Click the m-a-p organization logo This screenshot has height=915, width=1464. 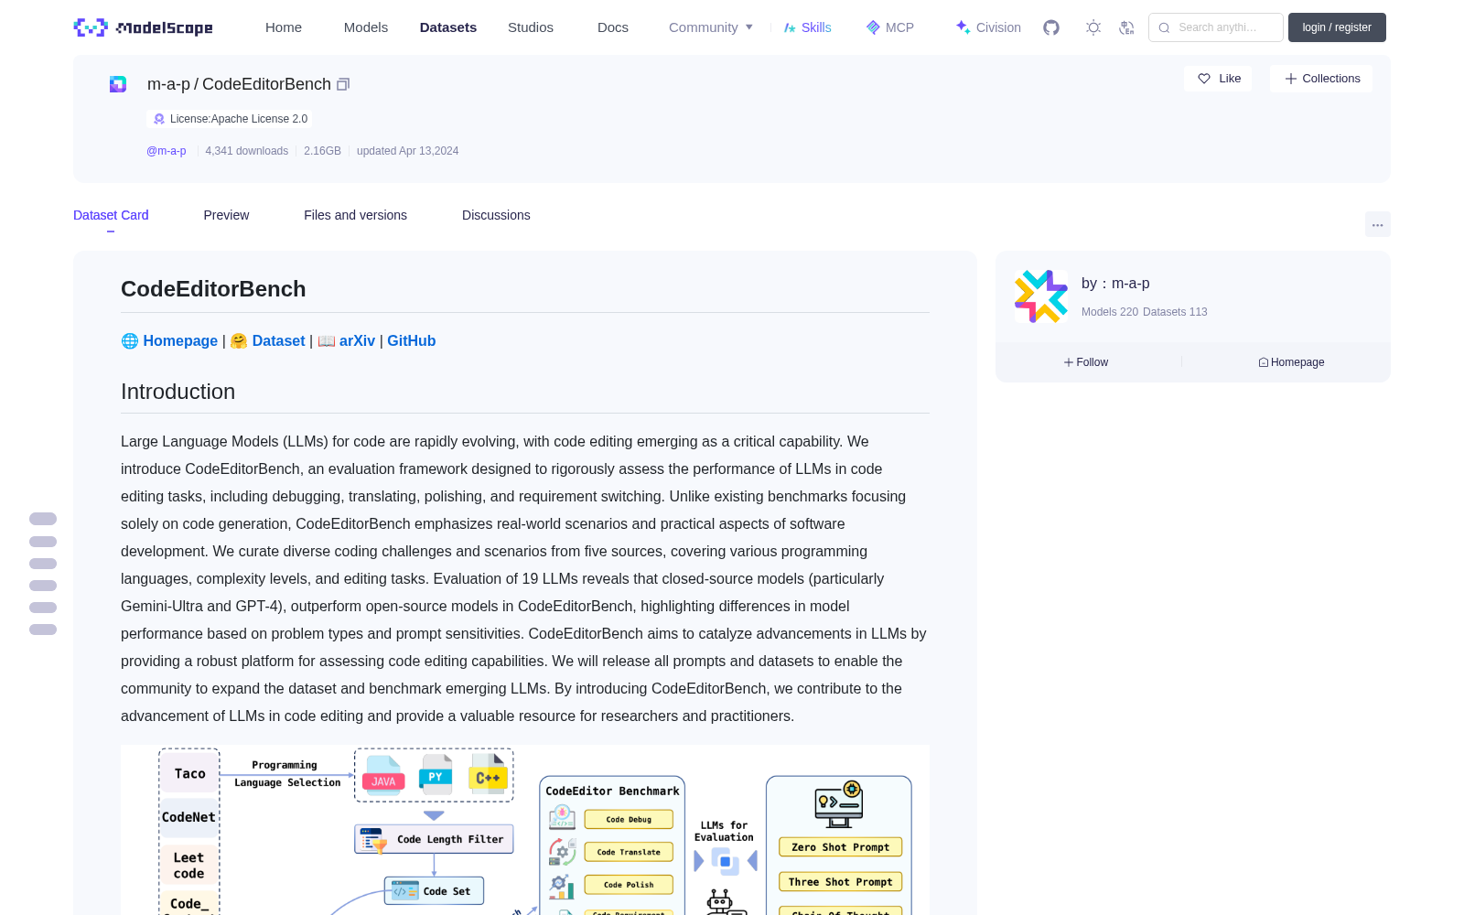[1041, 296]
